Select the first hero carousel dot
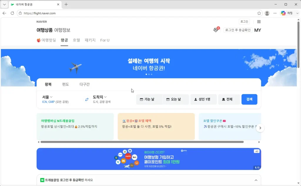The height and width of the screenshot is (186, 301). click(x=146, y=74)
